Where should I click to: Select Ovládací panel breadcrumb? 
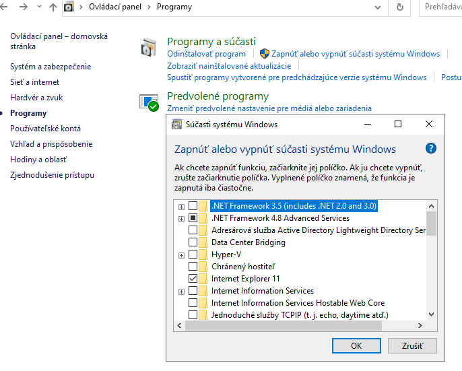point(115,7)
